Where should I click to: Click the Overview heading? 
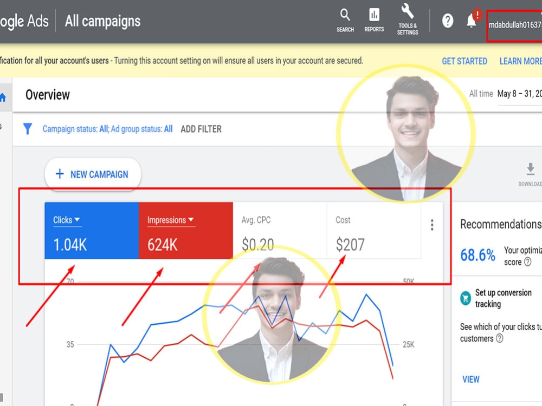pyautogui.click(x=48, y=95)
